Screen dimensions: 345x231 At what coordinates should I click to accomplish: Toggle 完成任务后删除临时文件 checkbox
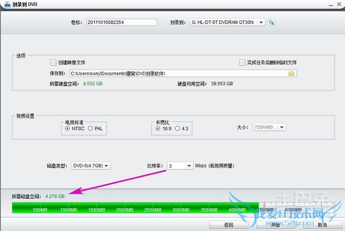[242, 62]
